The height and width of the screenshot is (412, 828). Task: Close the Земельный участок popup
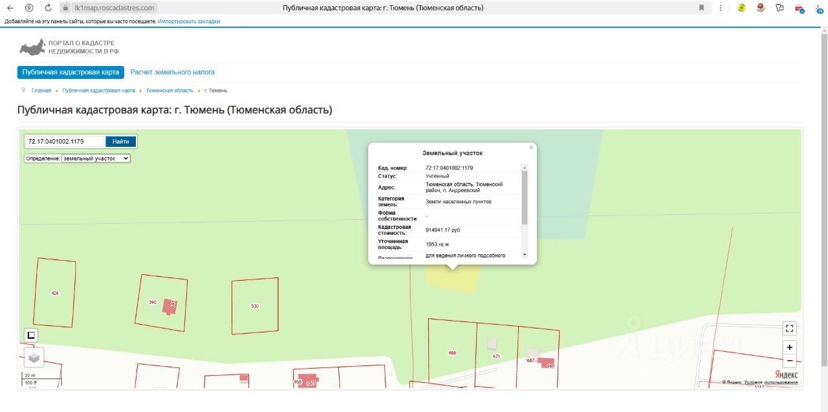pos(531,148)
